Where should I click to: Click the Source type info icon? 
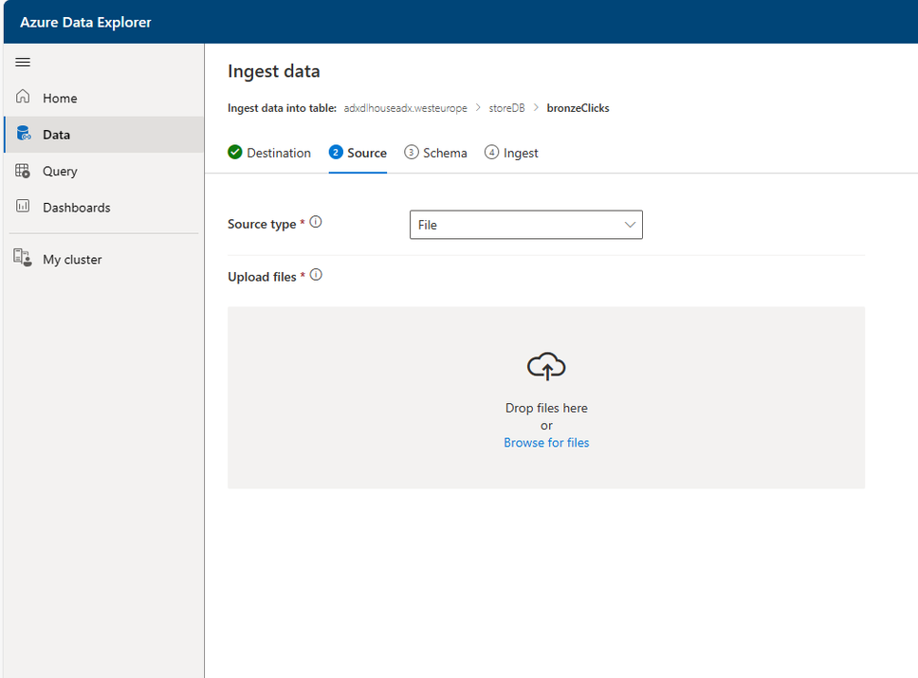pyautogui.click(x=316, y=222)
